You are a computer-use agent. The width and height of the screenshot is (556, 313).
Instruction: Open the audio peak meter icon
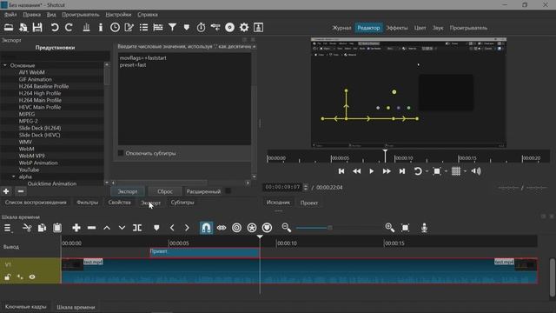(86, 27)
